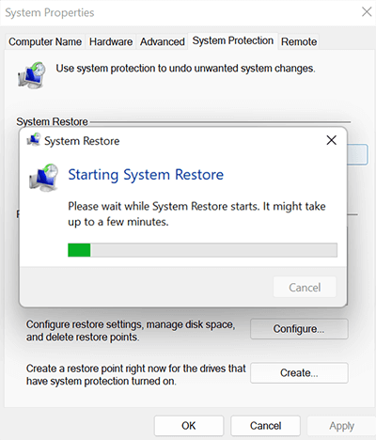Click the Apply button

(x=341, y=426)
